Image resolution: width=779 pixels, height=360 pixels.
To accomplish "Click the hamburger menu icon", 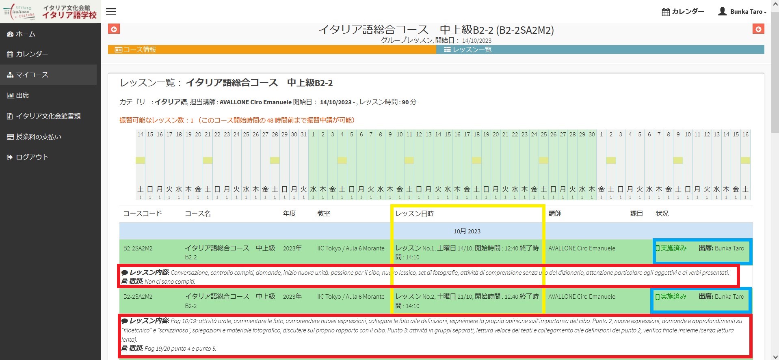I will click(111, 11).
